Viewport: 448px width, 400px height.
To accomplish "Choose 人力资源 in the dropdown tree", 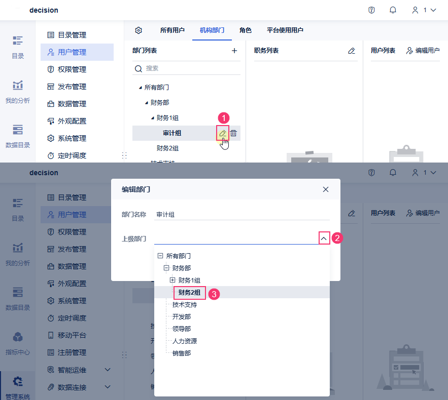I will coord(185,341).
